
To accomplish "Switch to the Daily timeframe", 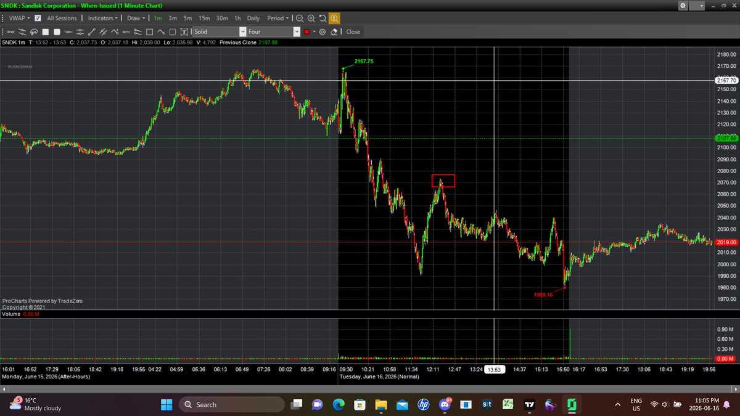I will 253,18.
